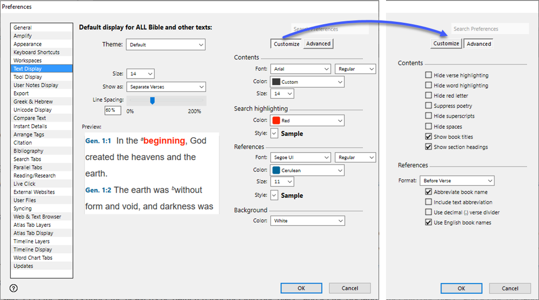The width and height of the screenshot is (539, 300).
Task: Open the Search highlighting Style sample dropdown
Action: click(x=274, y=133)
